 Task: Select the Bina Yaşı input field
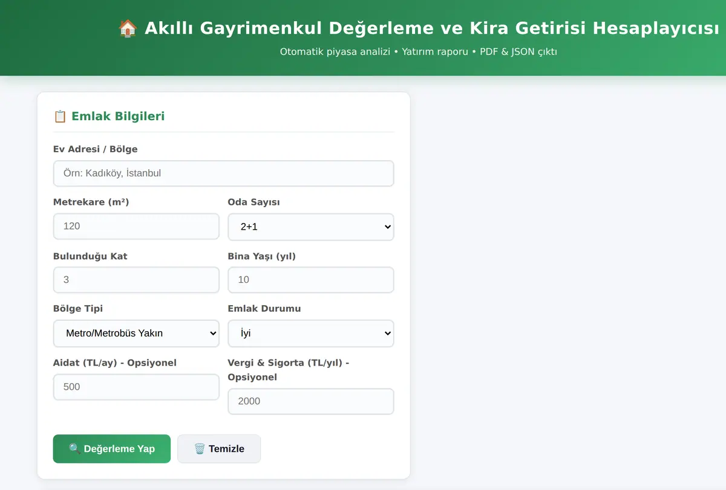point(311,280)
